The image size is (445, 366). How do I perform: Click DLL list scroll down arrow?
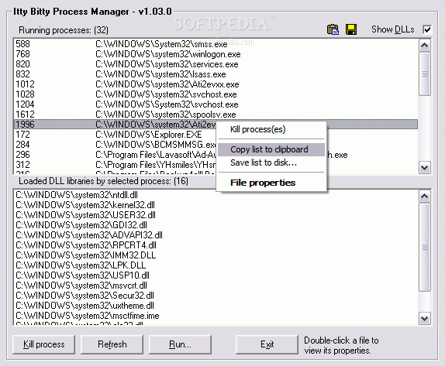(x=425, y=318)
